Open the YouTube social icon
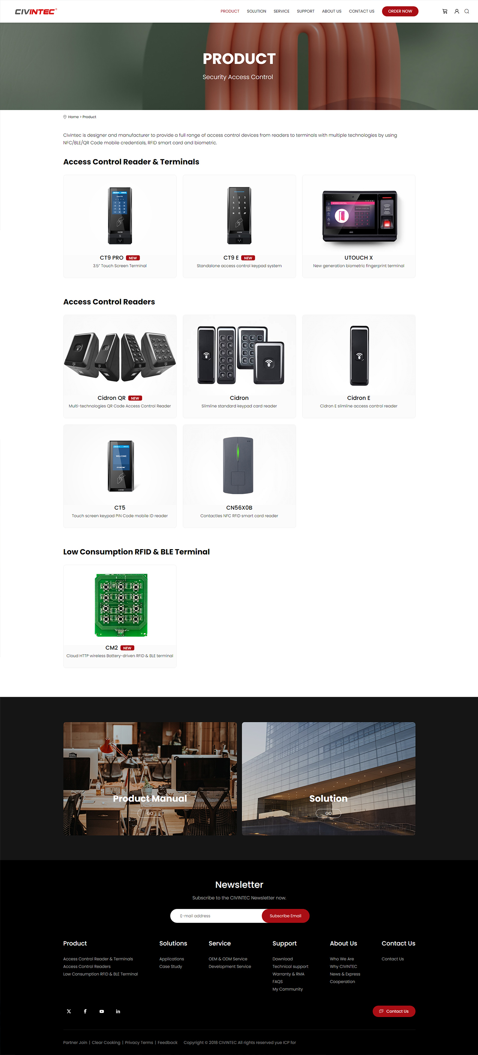The height and width of the screenshot is (1055, 478). (102, 1011)
